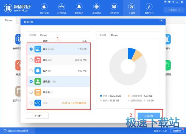Screen dimensions: 186x134
Task: Check the 音乐 (72) checkbox
Action: pos(31,60)
